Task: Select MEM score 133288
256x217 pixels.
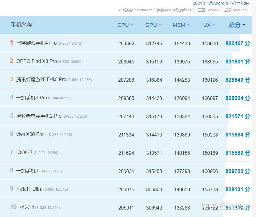Action: coord(182,208)
